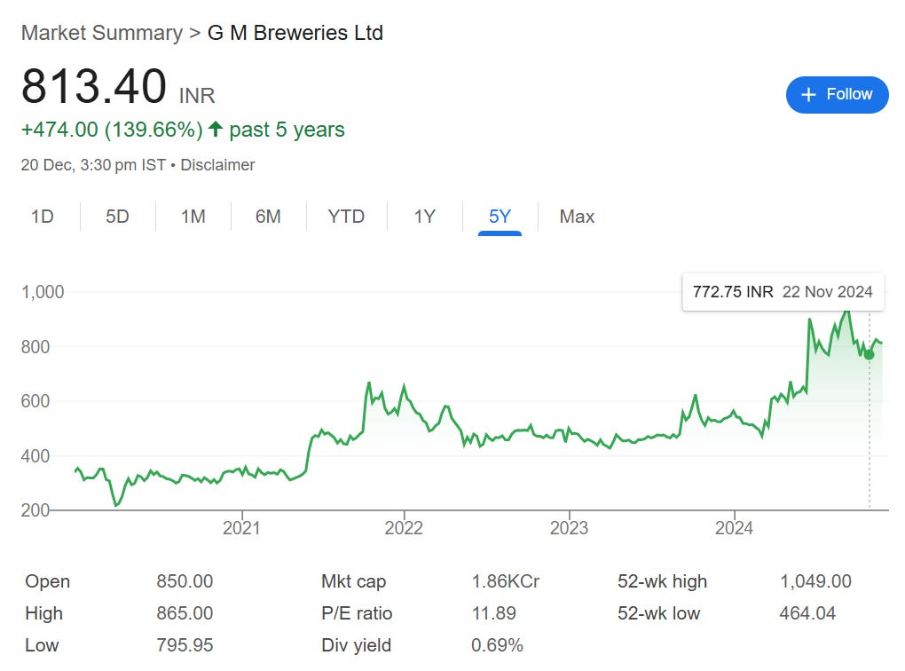Screen dimensions: 905x671
Task: Click the P/E ratio value 11.89
Action: 494,612
